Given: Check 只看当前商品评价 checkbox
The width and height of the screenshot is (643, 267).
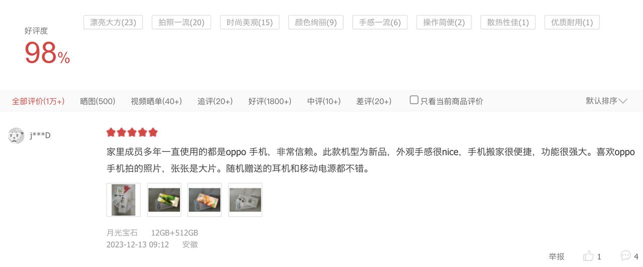Looking at the screenshot, I should click(x=414, y=100).
